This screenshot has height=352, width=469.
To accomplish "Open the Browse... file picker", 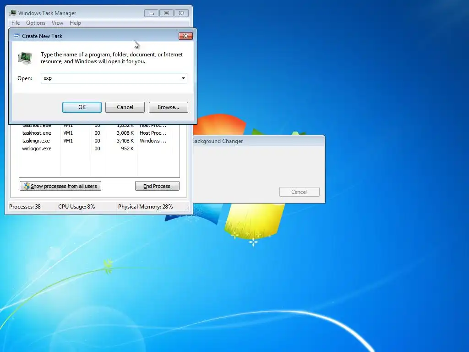I will point(169,107).
